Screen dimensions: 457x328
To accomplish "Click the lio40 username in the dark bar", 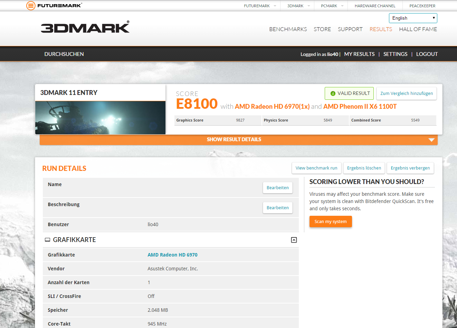I will tap(333, 54).
